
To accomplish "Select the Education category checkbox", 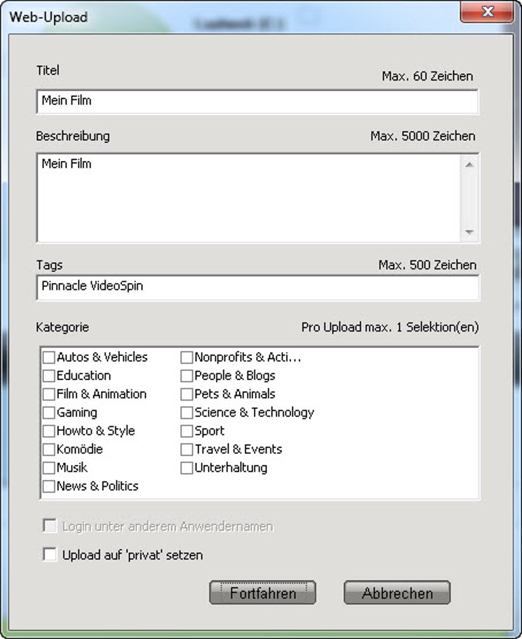I will (49, 376).
